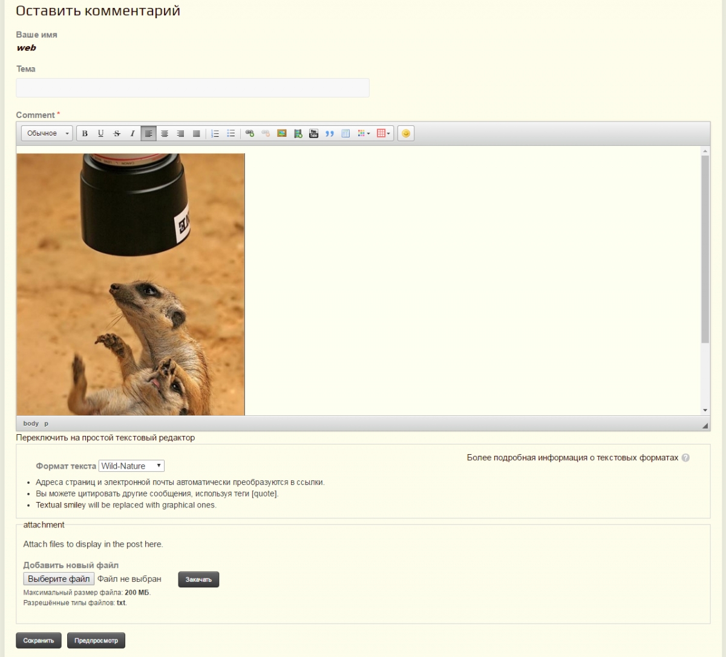Click the insert image icon
Screen dimensions: 726x657
[x=281, y=133]
